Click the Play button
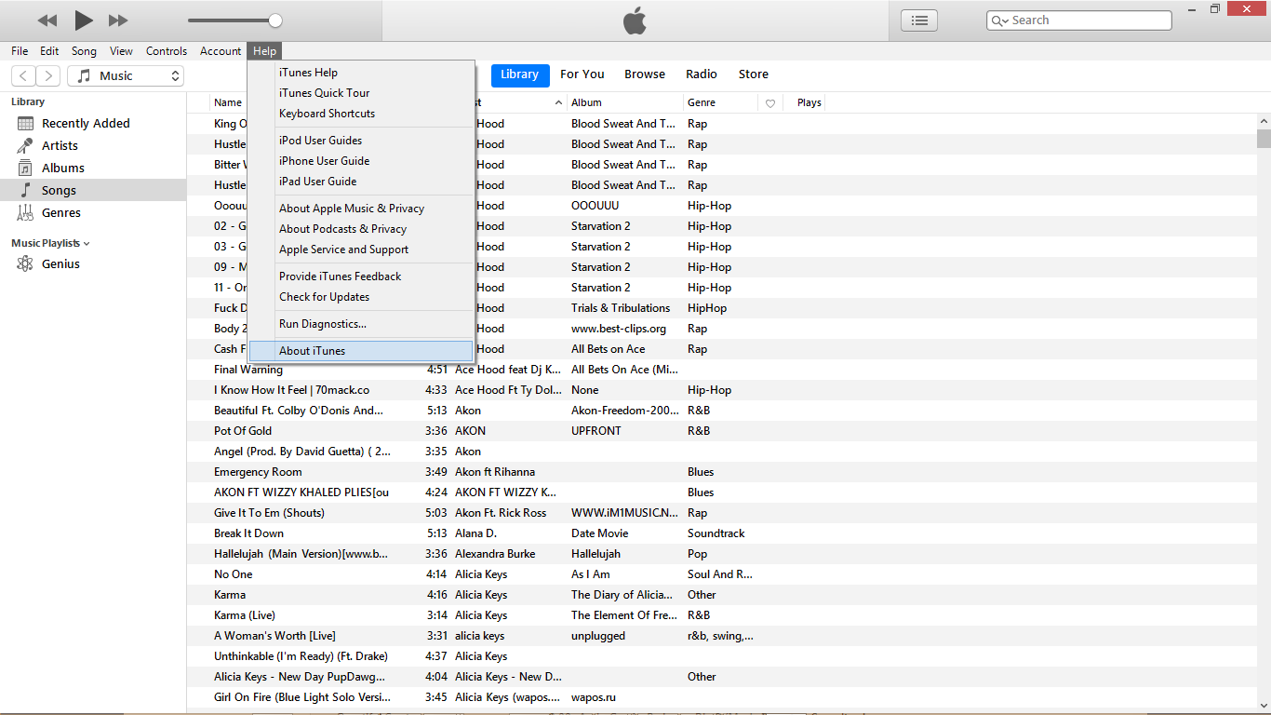 click(x=84, y=20)
